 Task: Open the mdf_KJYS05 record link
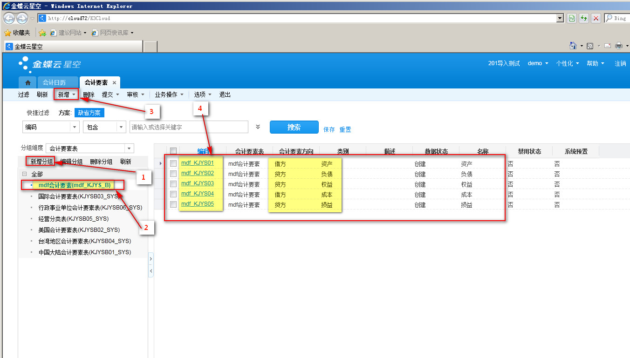(198, 204)
